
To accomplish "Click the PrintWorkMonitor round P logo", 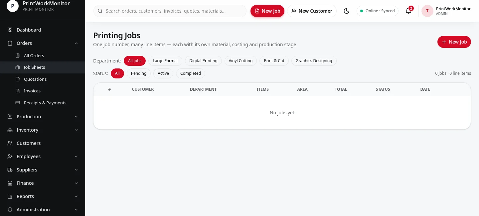I will tap(13, 6).
